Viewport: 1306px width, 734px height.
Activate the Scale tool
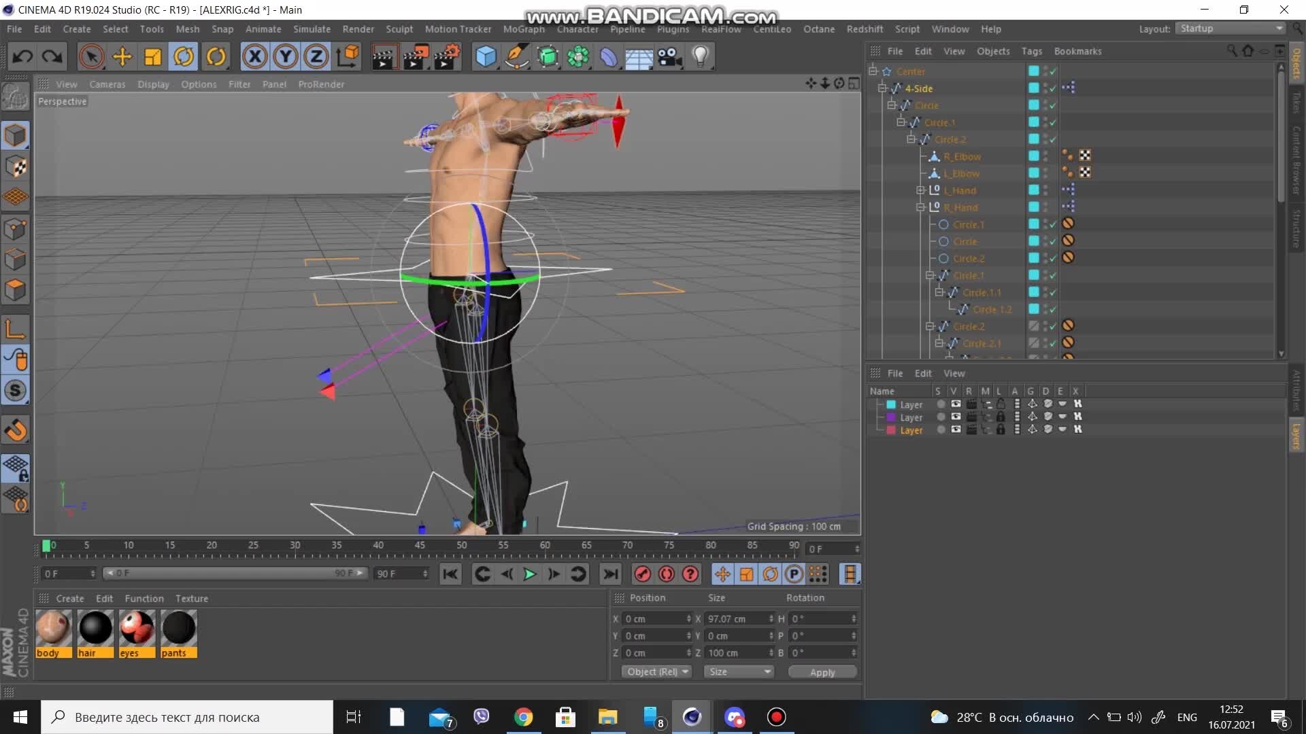coord(153,56)
